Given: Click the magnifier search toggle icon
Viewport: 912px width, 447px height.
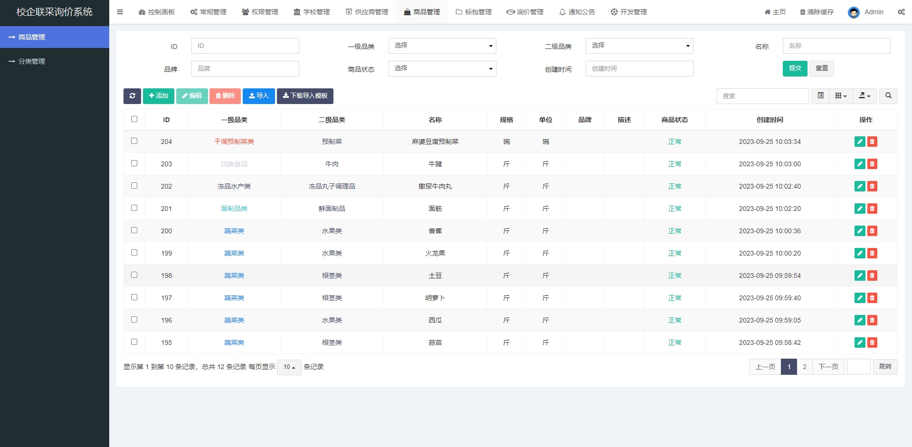Looking at the screenshot, I should coord(888,96).
